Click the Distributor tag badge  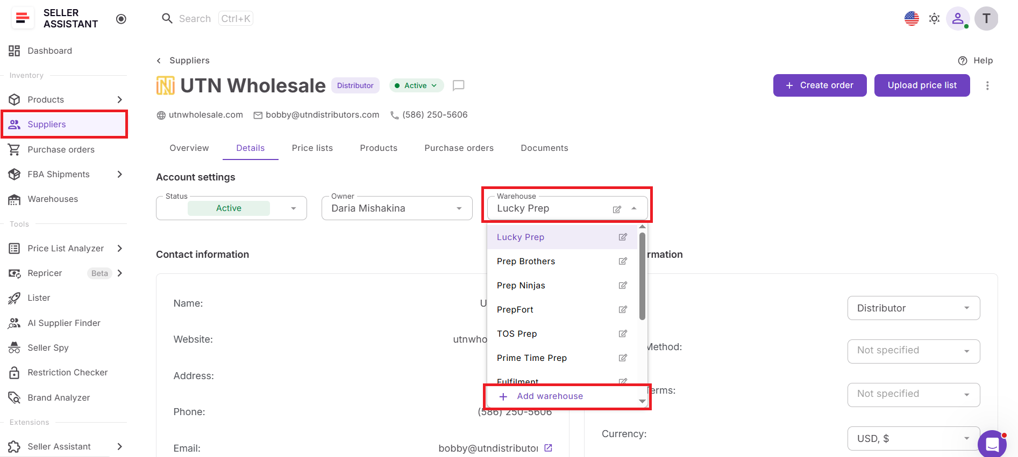(x=355, y=85)
